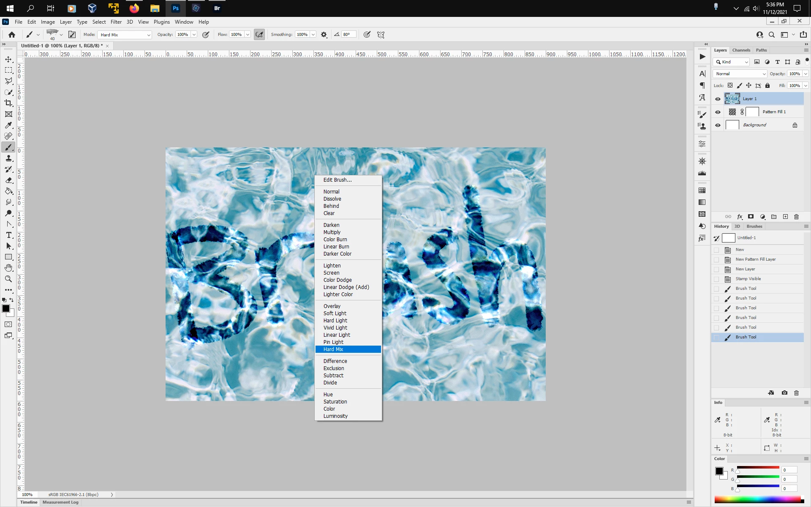Click Edit Brush... in context menu

tap(337, 180)
